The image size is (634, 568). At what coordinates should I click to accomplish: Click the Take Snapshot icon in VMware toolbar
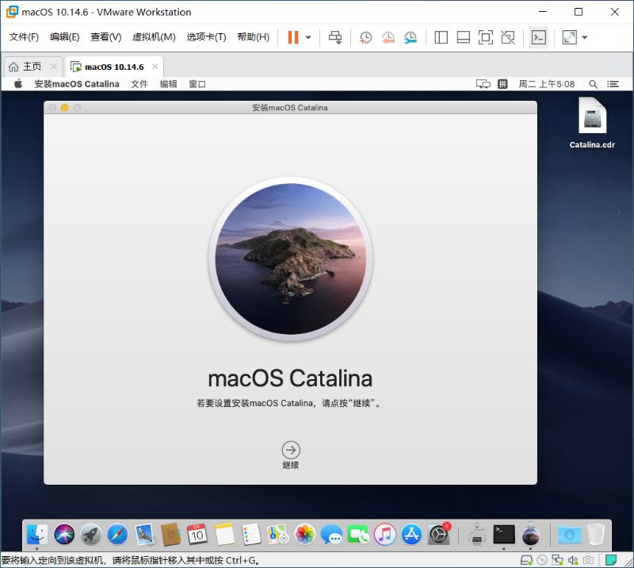365,37
